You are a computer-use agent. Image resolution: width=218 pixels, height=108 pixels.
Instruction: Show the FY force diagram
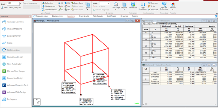(x=61, y=6)
